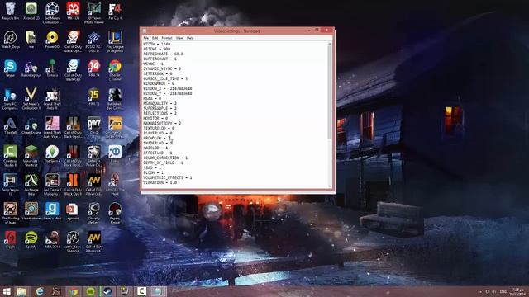Click the WINDOW_X line in Notepad
Viewport: 529px width, 297px height.
point(167,88)
